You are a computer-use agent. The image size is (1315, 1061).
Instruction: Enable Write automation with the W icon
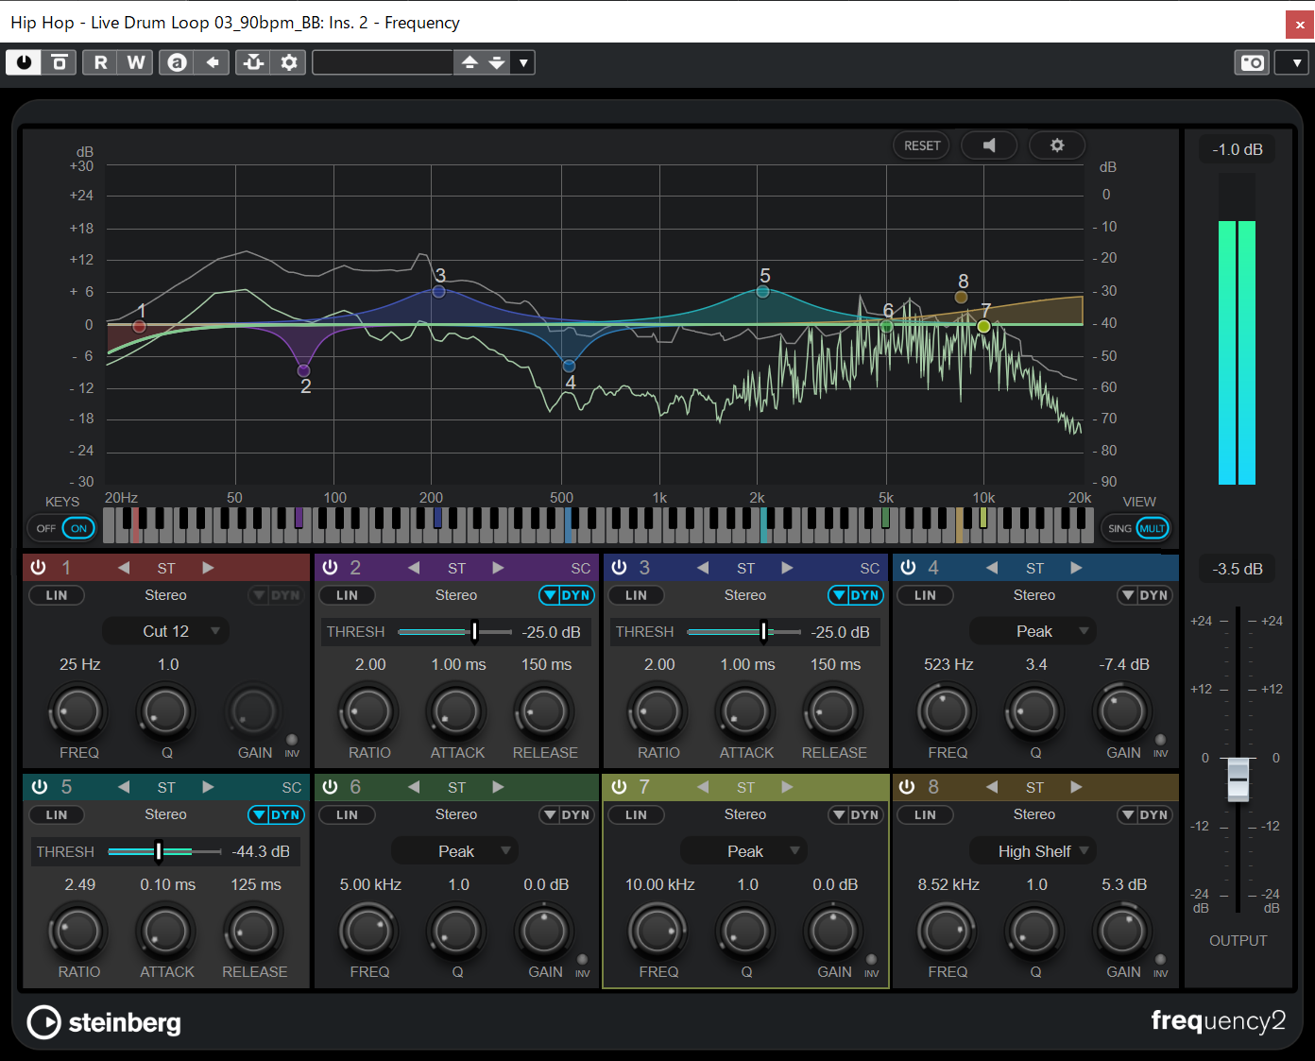135,61
